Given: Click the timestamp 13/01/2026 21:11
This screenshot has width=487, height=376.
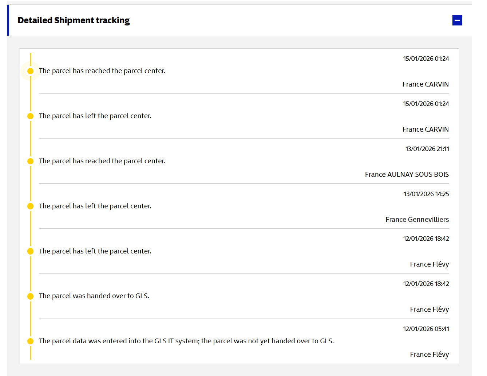Looking at the screenshot, I should 427,149.
